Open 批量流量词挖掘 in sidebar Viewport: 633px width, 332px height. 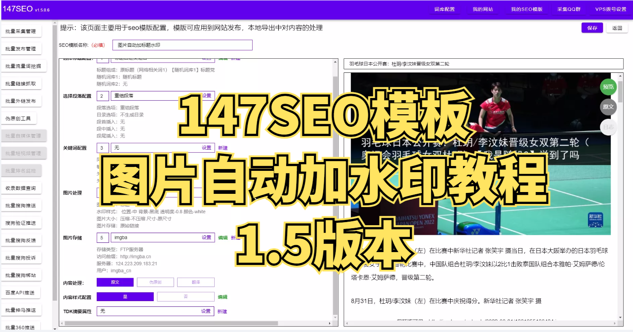23,66
